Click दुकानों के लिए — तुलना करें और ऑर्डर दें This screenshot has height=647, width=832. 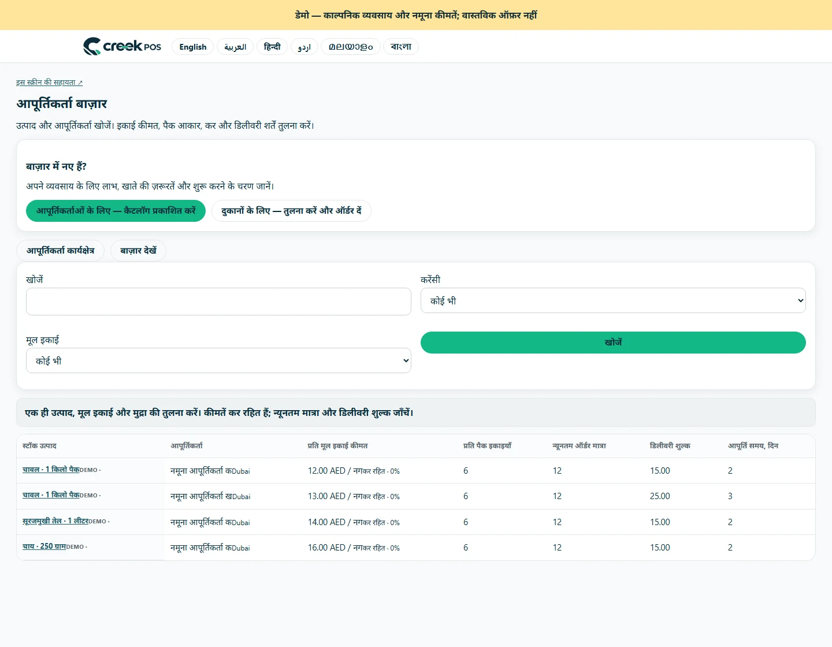click(x=291, y=211)
